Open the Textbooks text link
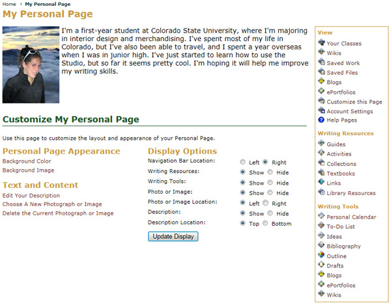The image size is (391, 305). (x=341, y=174)
